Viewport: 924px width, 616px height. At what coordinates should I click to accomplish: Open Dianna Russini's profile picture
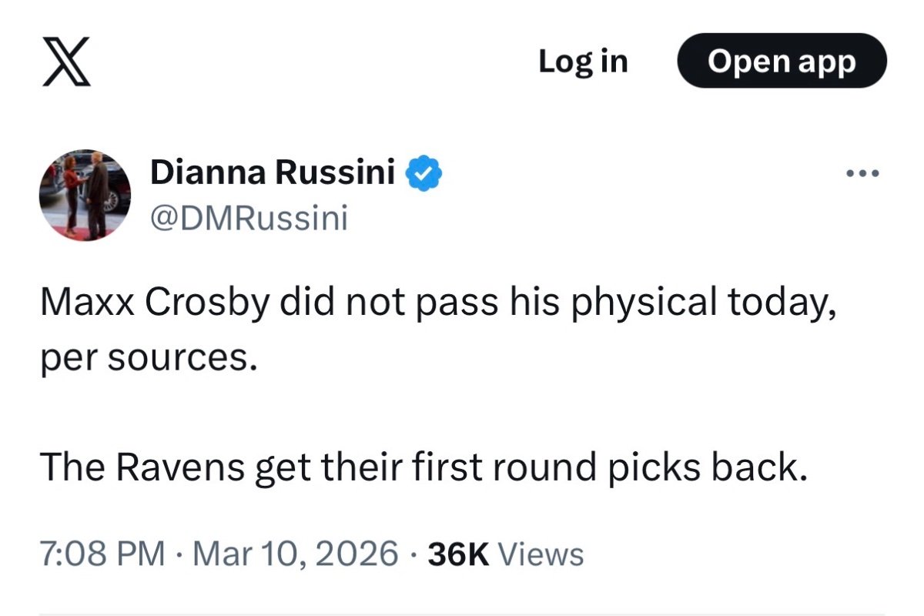click(85, 196)
